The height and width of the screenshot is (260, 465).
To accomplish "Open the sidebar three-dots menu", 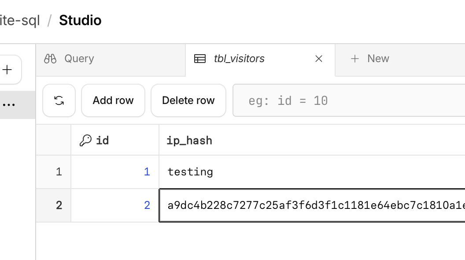I will click(9, 105).
